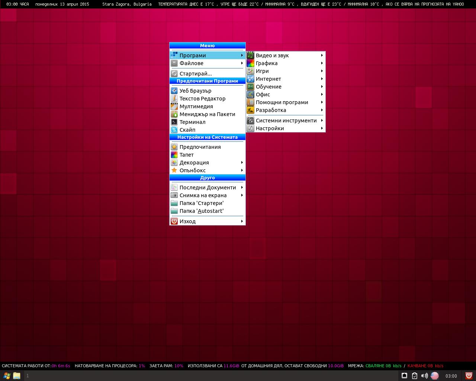Open the Обучение submenu entry
The height and width of the screenshot is (381, 476).
tap(286, 87)
